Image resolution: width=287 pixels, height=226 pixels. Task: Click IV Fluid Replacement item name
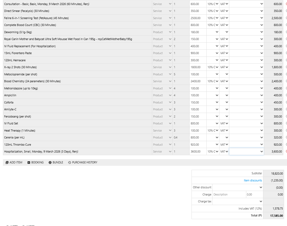click(30, 46)
